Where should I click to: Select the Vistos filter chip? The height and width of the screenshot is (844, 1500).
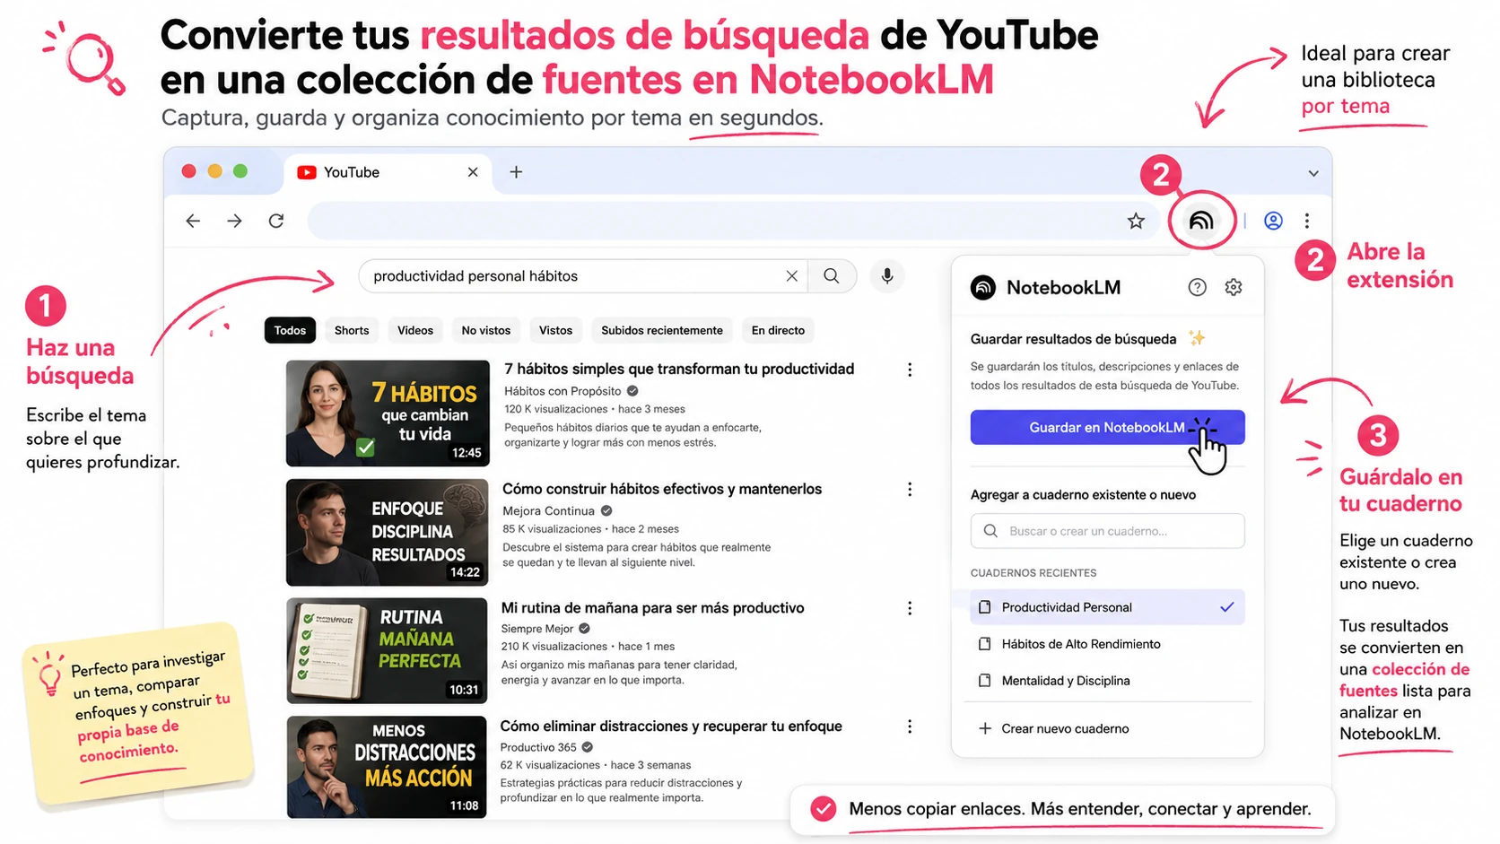pyautogui.click(x=555, y=330)
